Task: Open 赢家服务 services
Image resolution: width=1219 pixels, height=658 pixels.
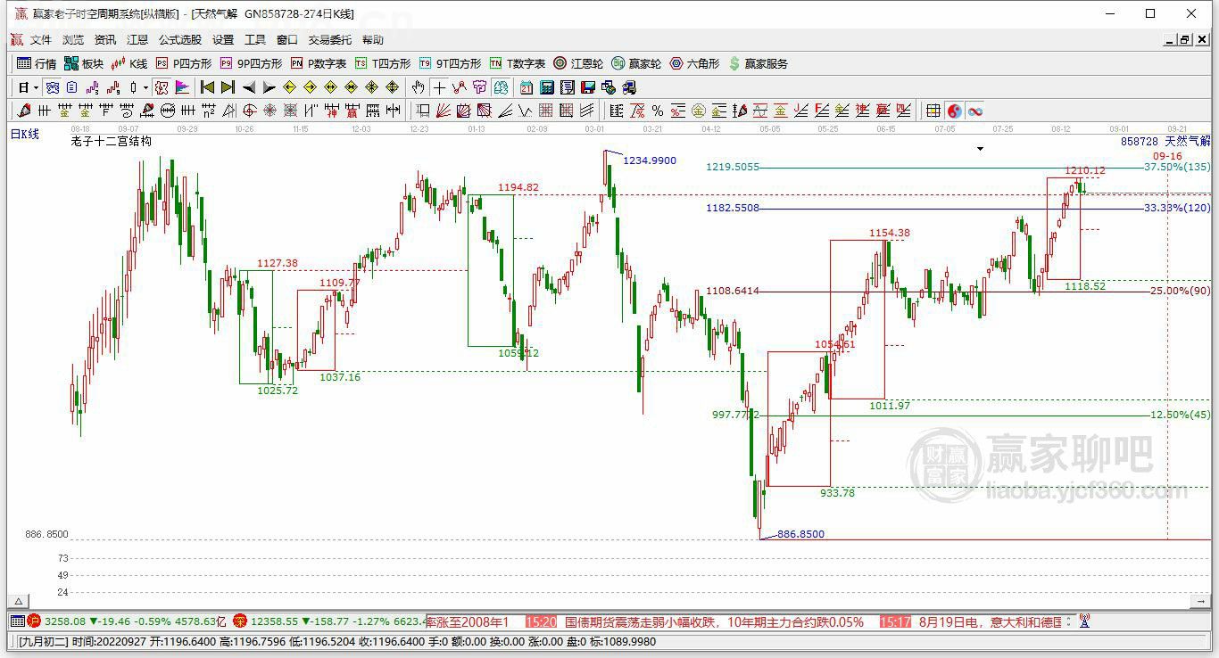Action: click(x=759, y=63)
